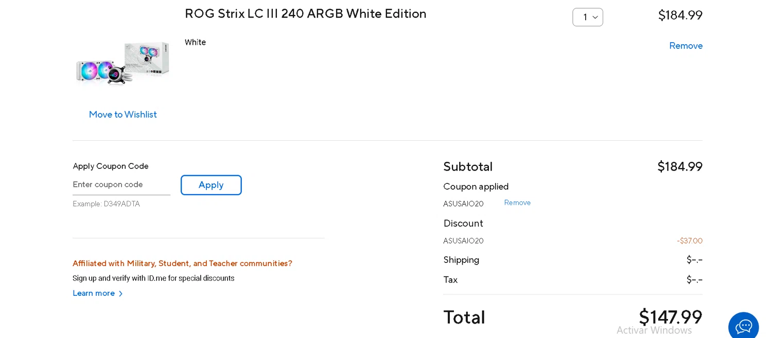Click the Military, Student, and Teacher heading
The height and width of the screenshot is (338, 772).
(x=182, y=264)
